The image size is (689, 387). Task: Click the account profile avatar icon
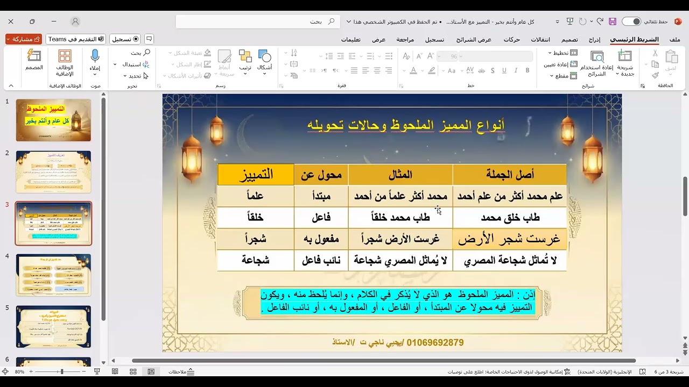75,21
